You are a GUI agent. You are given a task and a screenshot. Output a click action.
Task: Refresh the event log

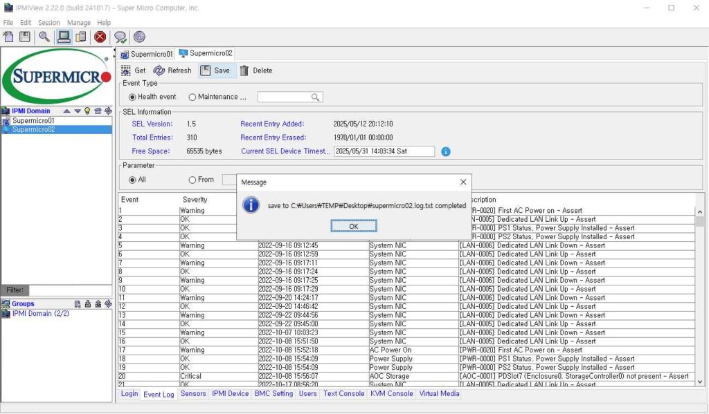tap(172, 70)
